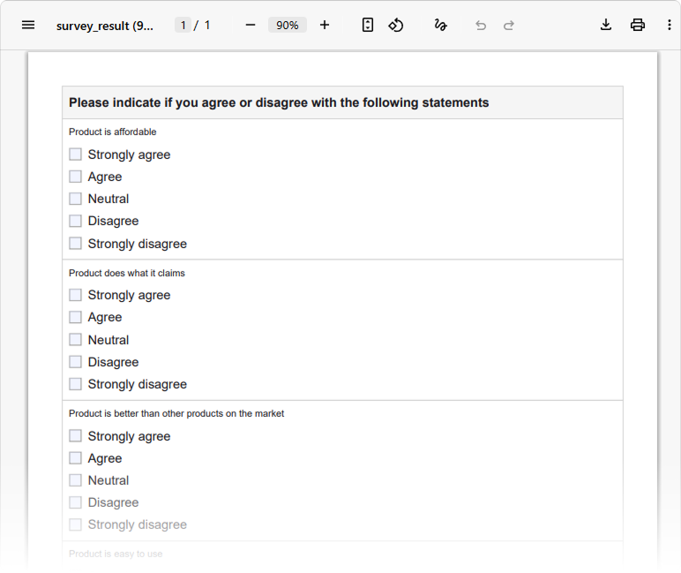
Task: Click the 'Product does what it claims' statement
Action: click(127, 273)
